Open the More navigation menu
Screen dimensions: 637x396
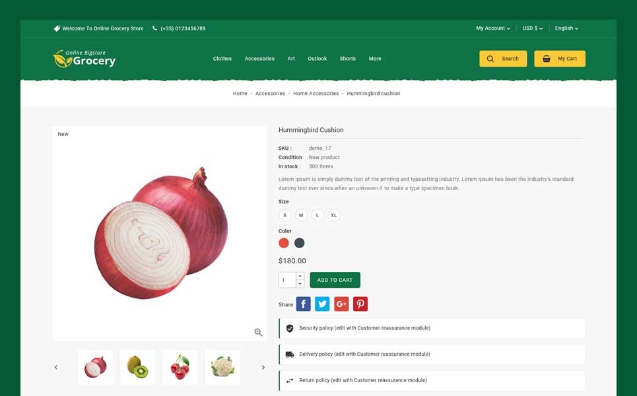coord(375,59)
